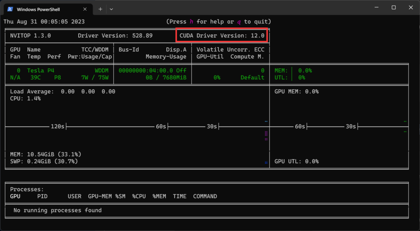
Task: Click the 120s timeline marker
Action: 57,127
